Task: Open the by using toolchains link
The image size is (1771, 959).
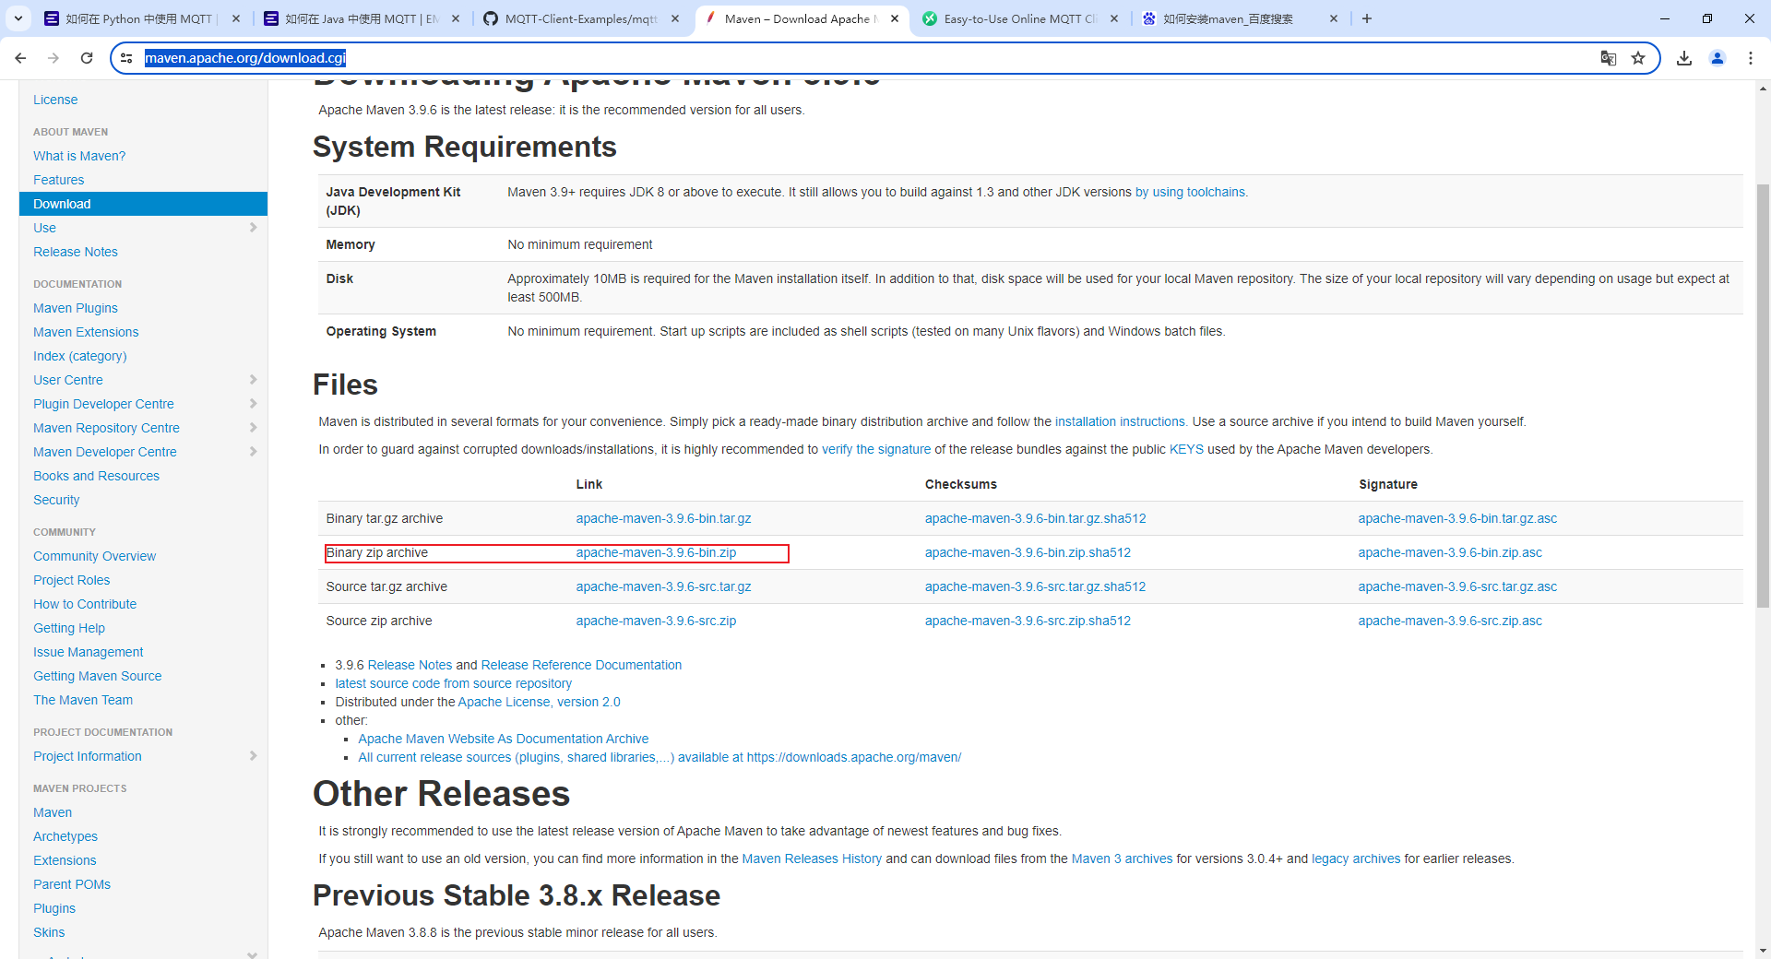Action: tap(1191, 192)
